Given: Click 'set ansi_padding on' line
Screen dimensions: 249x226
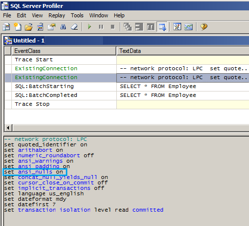Looking at the screenshot, I should tap(37, 166).
